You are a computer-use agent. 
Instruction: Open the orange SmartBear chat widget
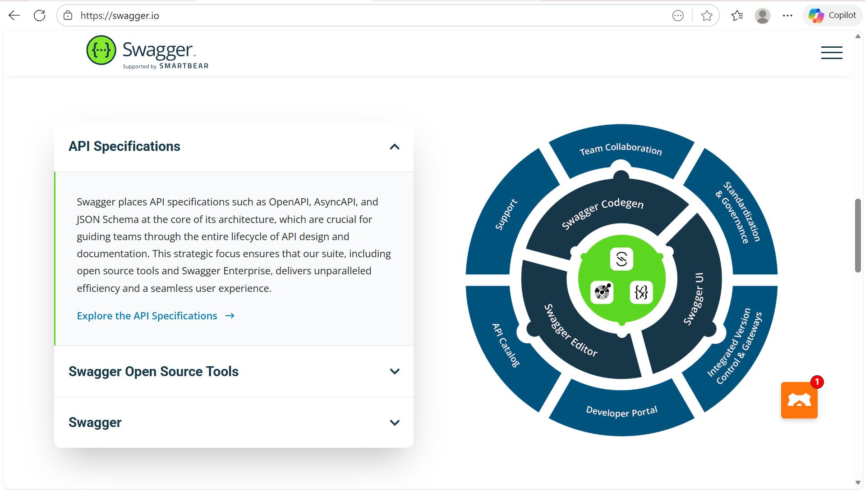[x=799, y=400]
